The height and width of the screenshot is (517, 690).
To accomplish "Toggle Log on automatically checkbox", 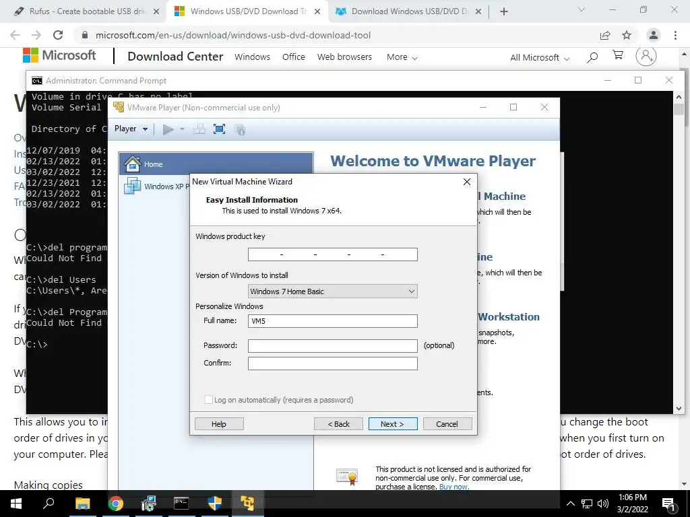I will [208, 400].
